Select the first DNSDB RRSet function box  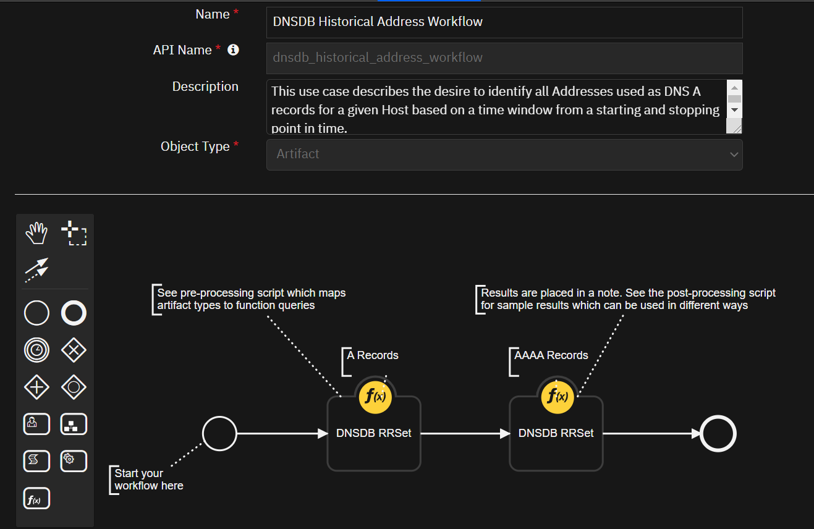pyautogui.click(x=374, y=434)
